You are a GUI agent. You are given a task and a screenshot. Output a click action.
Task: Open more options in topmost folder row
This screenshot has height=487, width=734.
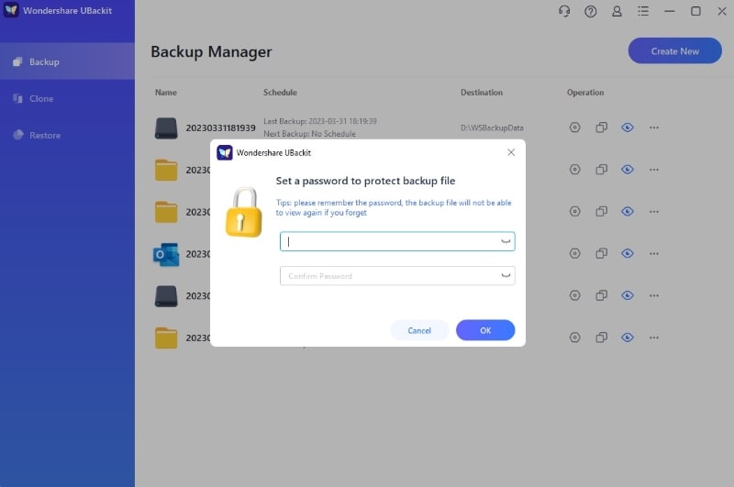(x=654, y=170)
